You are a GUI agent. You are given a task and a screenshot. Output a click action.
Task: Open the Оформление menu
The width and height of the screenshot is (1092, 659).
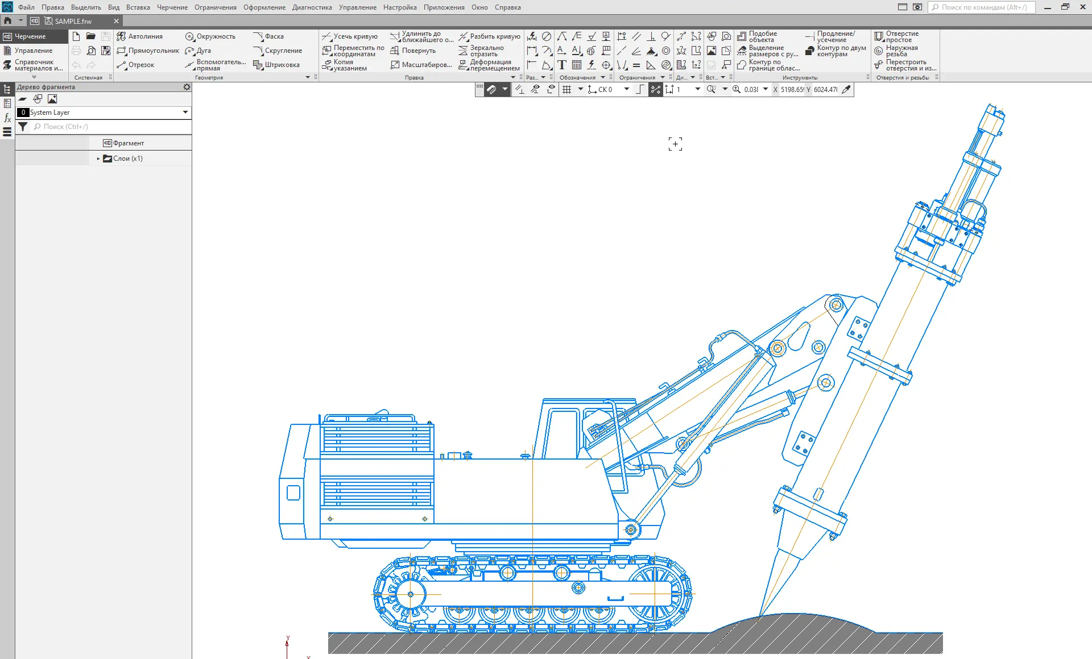point(264,7)
